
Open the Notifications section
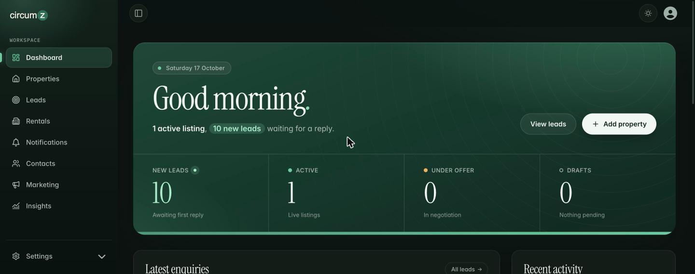coord(59,143)
